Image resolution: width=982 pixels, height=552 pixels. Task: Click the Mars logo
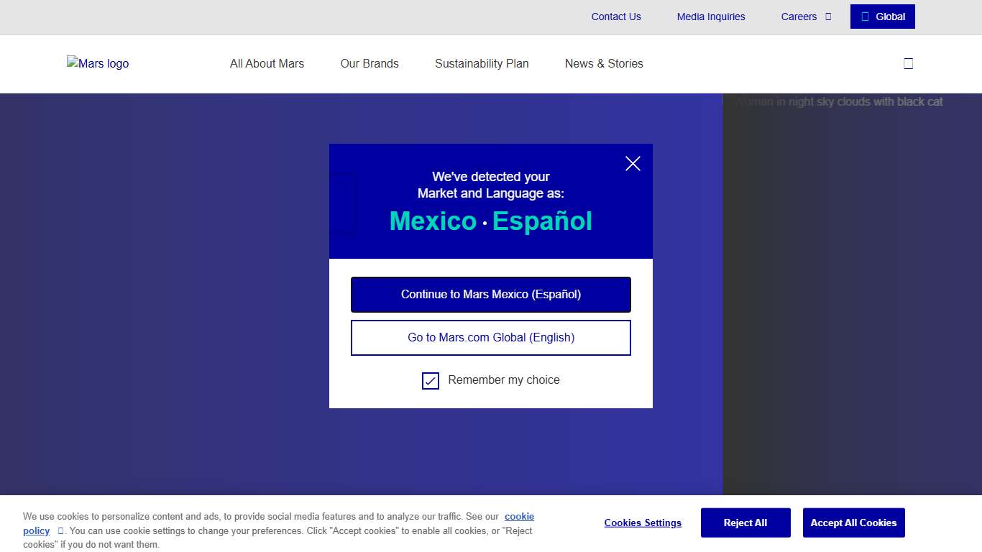click(98, 63)
